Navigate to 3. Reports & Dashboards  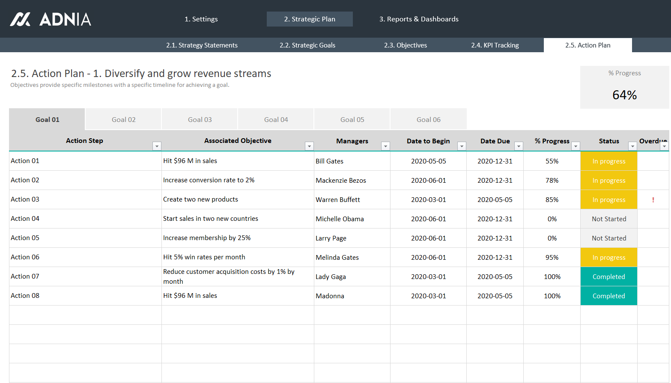pos(418,19)
